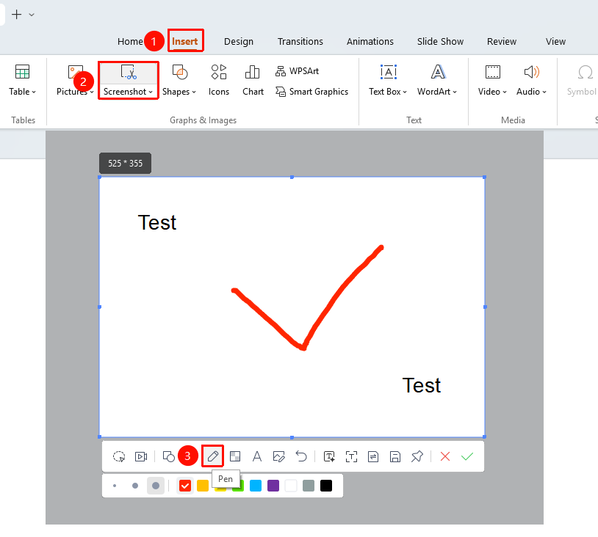Select the shapes annotation tool
This screenshot has height=537, width=598.
168,456
